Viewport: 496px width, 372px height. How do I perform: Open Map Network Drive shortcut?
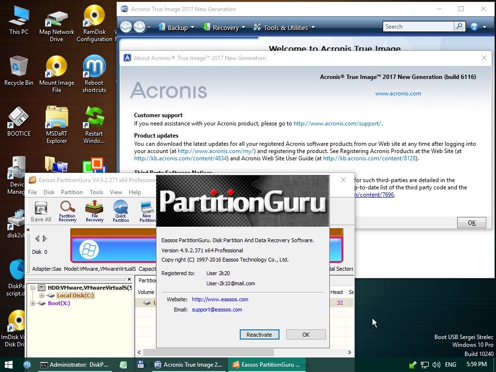click(57, 26)
